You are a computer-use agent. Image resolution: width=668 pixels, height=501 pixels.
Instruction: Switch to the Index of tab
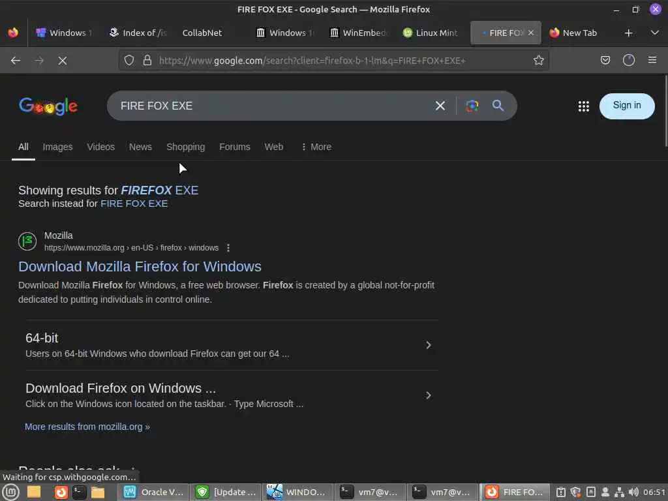coord(138,33)
